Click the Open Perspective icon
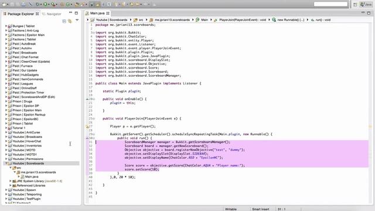 coord(355,4)
